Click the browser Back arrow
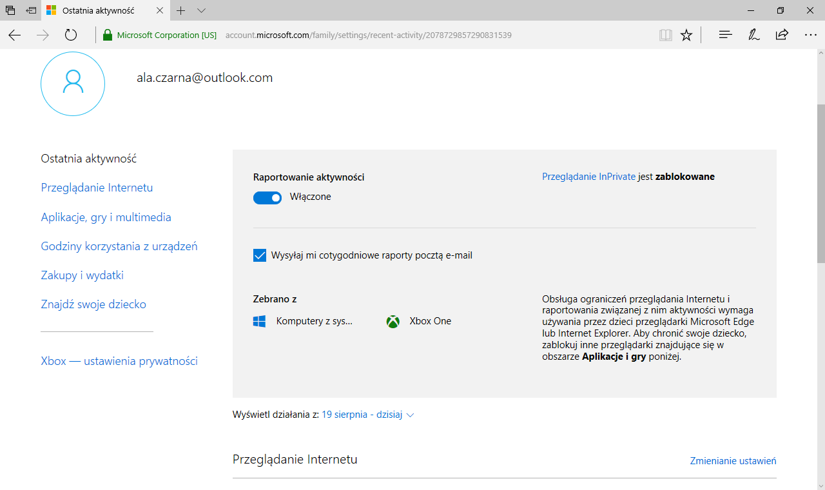 (15, 35)
